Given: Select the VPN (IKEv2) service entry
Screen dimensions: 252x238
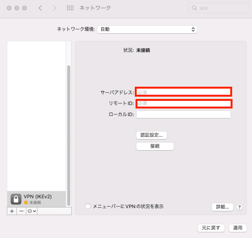Looking at the screenshot, I should coord(37,199).
